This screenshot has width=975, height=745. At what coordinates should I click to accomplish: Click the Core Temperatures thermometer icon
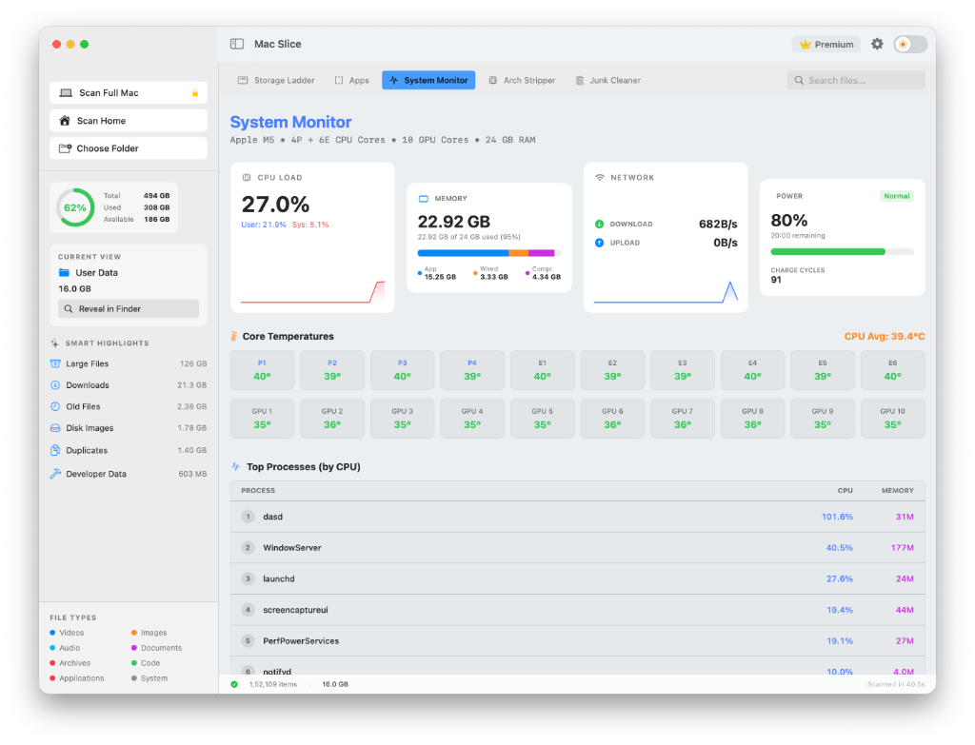tap(234, 336)
